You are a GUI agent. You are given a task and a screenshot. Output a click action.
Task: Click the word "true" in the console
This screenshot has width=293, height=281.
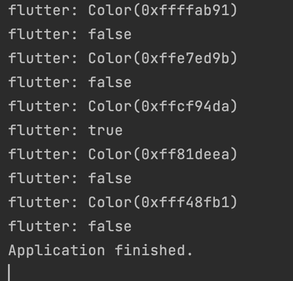click(105, 130)
